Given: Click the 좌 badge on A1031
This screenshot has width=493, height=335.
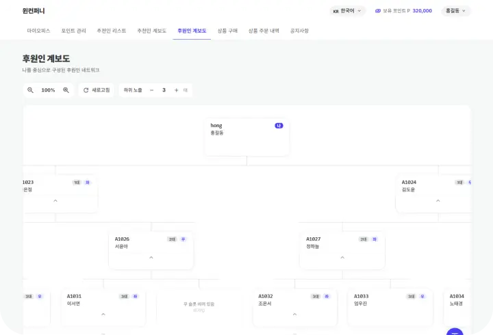Looking at the screenshot, I should point(135,297).
